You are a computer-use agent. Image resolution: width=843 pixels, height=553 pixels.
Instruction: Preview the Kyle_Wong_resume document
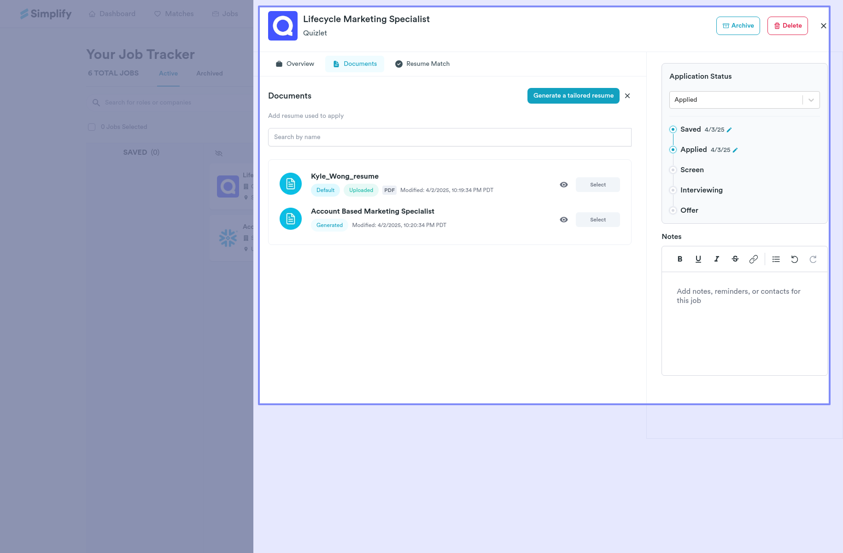tap(563, 185)
